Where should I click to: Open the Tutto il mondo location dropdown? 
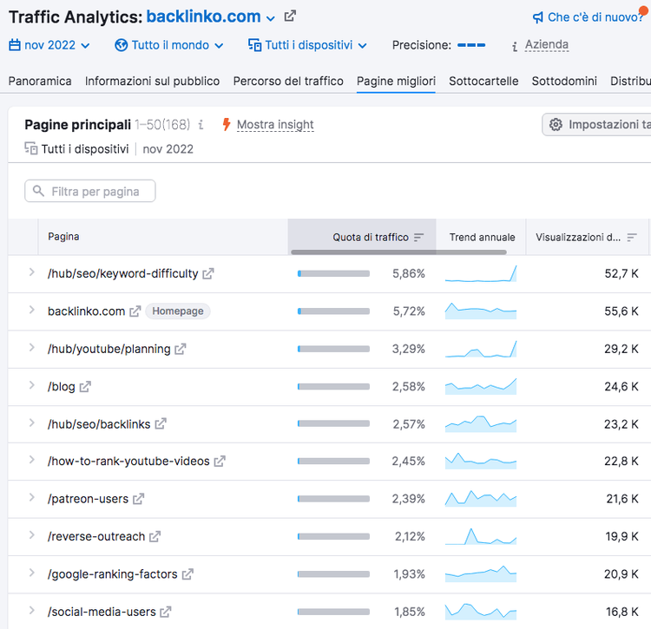point(219,46)
